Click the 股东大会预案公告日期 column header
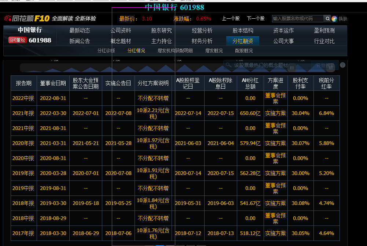 [86, 83]
